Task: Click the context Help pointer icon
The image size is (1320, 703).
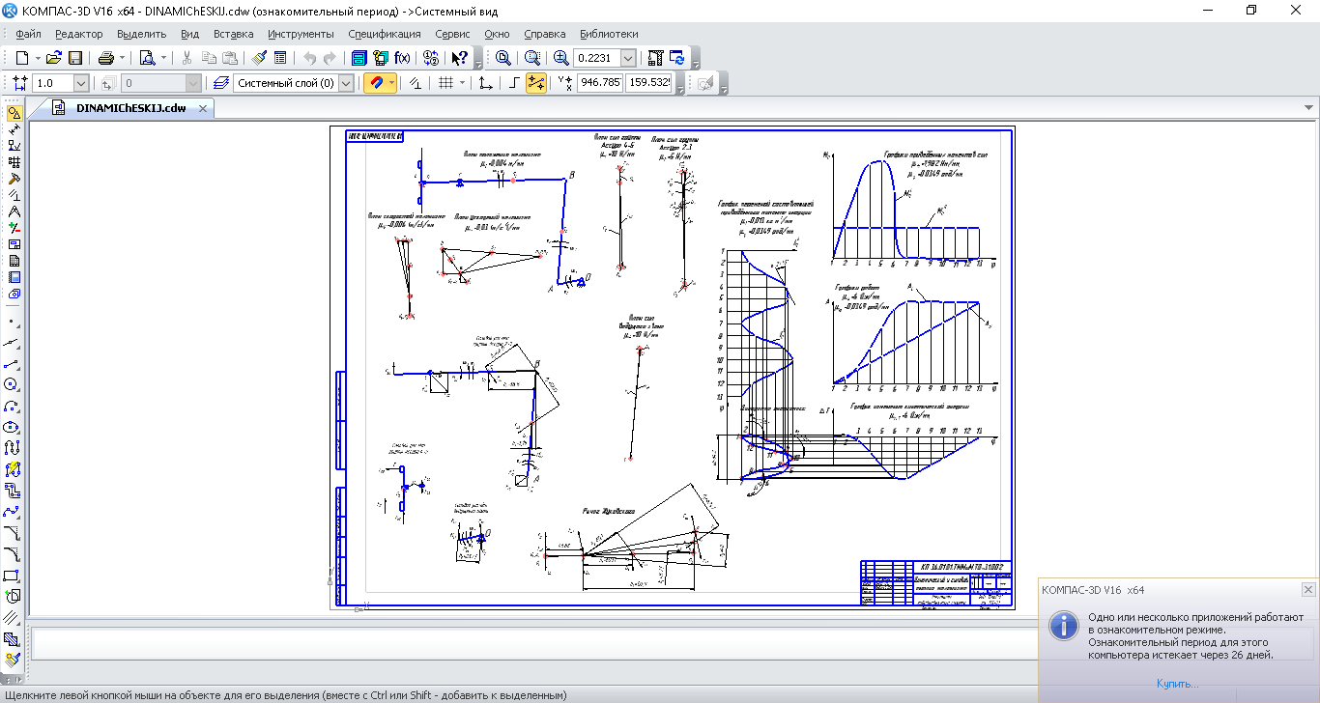Action: 460,58
